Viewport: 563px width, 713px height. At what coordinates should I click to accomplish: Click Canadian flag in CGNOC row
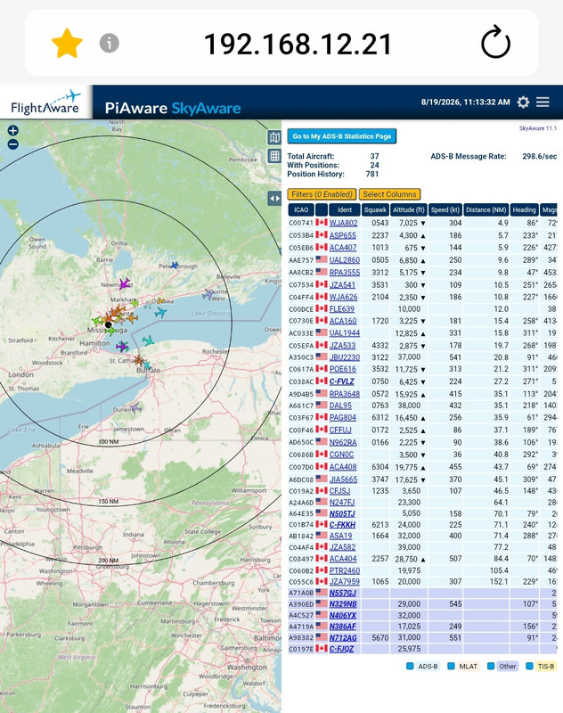(322, 455)
